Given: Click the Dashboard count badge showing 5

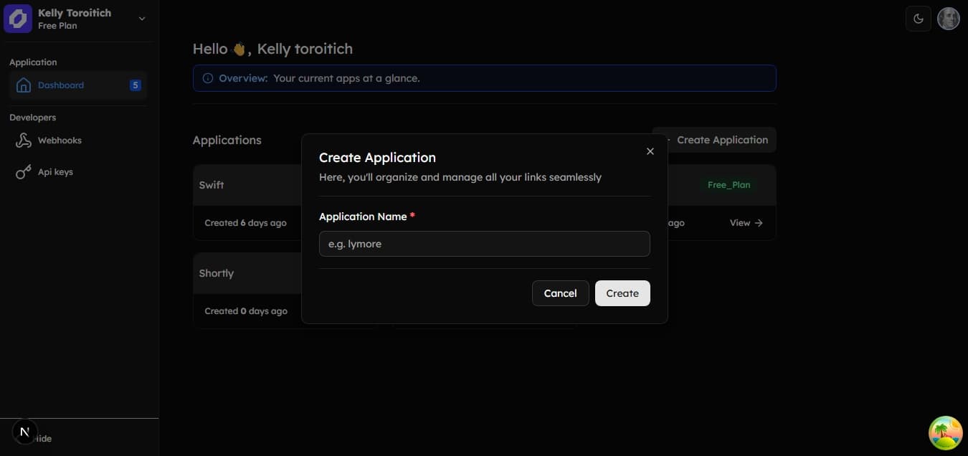Looking at the screenshot, I should point(135,85).
